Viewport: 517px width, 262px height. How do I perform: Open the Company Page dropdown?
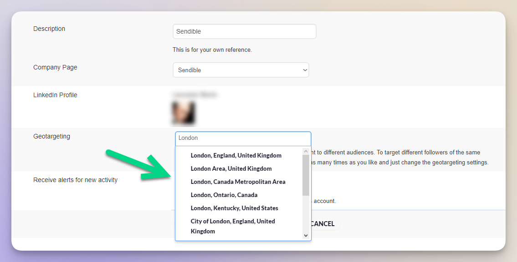241,70
